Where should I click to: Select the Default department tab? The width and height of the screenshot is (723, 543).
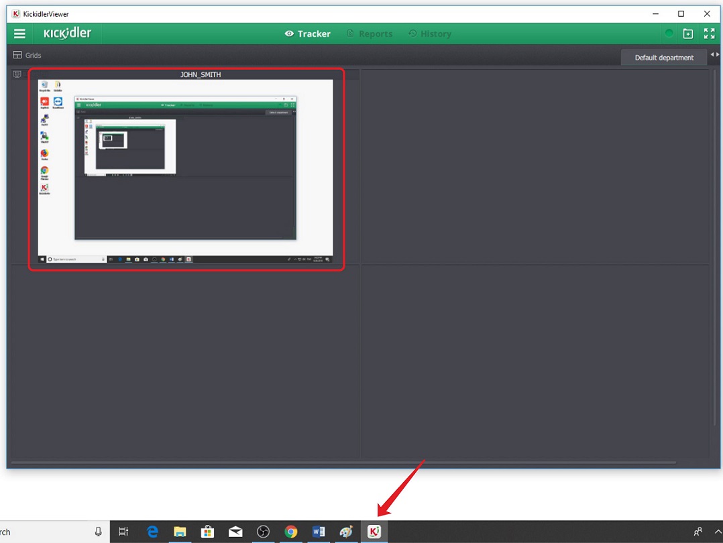(664, 58)
